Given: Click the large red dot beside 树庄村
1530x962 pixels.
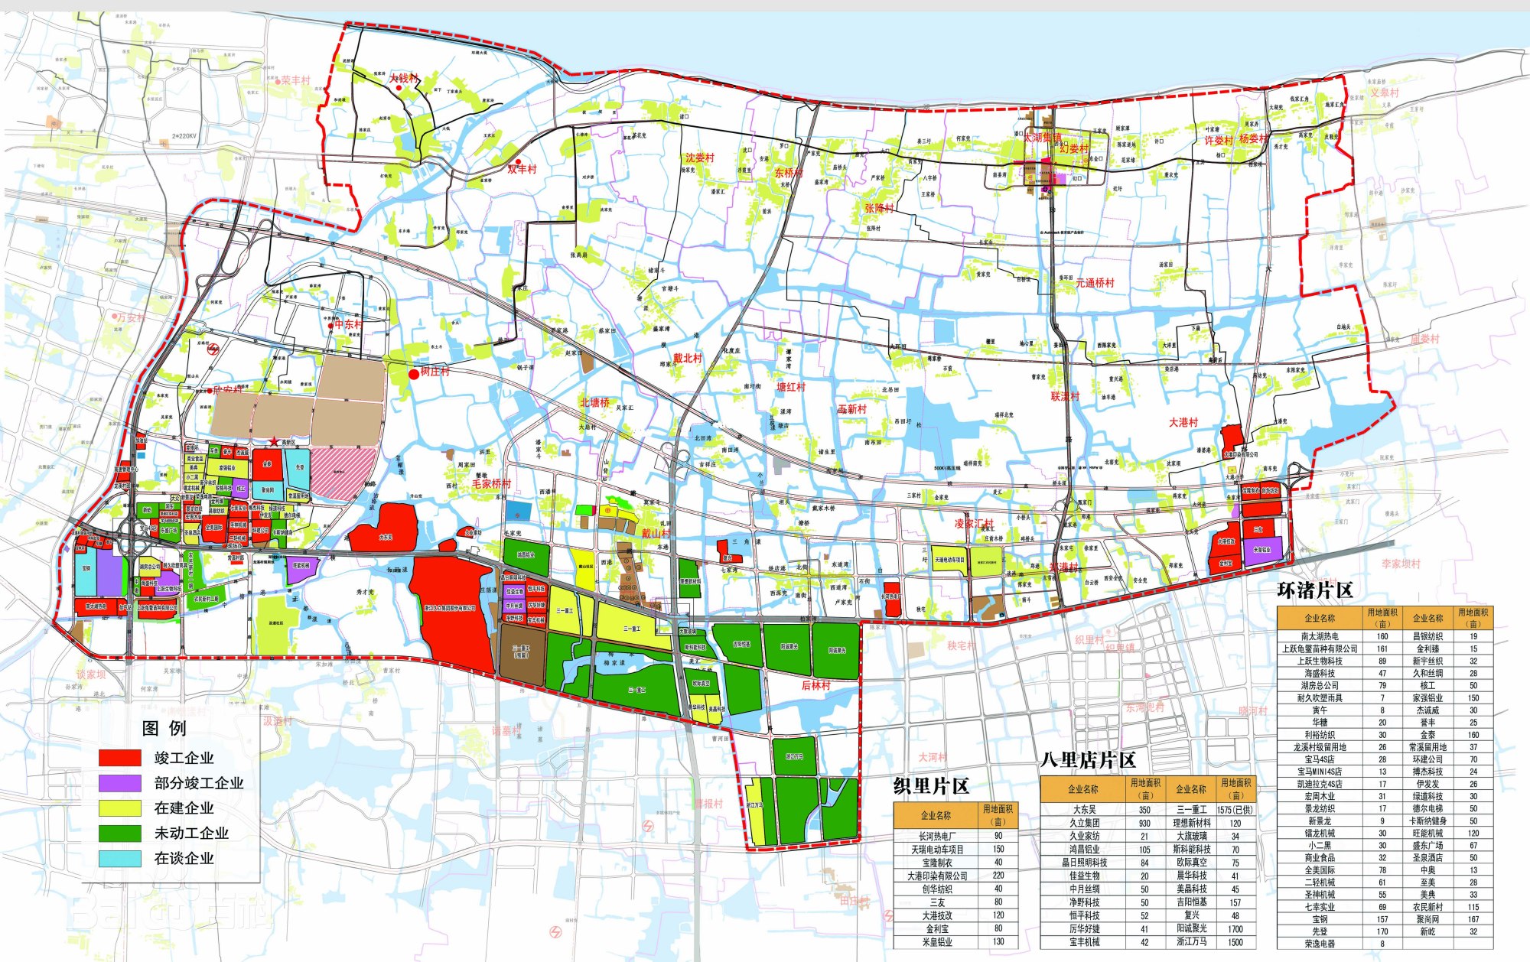Looking at the screenshot, I should 414,373.
